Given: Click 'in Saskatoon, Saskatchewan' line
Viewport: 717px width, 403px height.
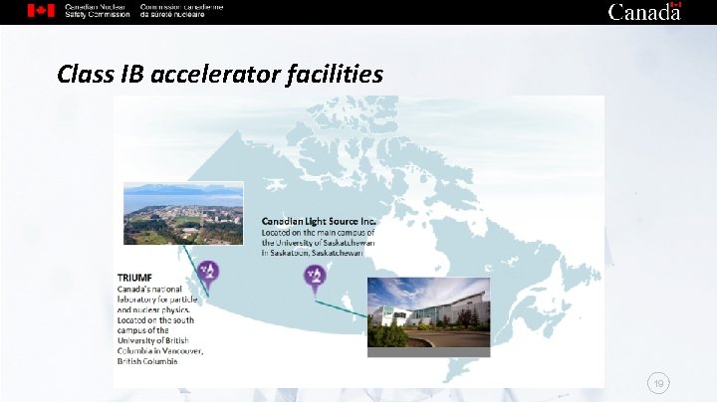Looking at the screenshot, I should click(312, 253).
